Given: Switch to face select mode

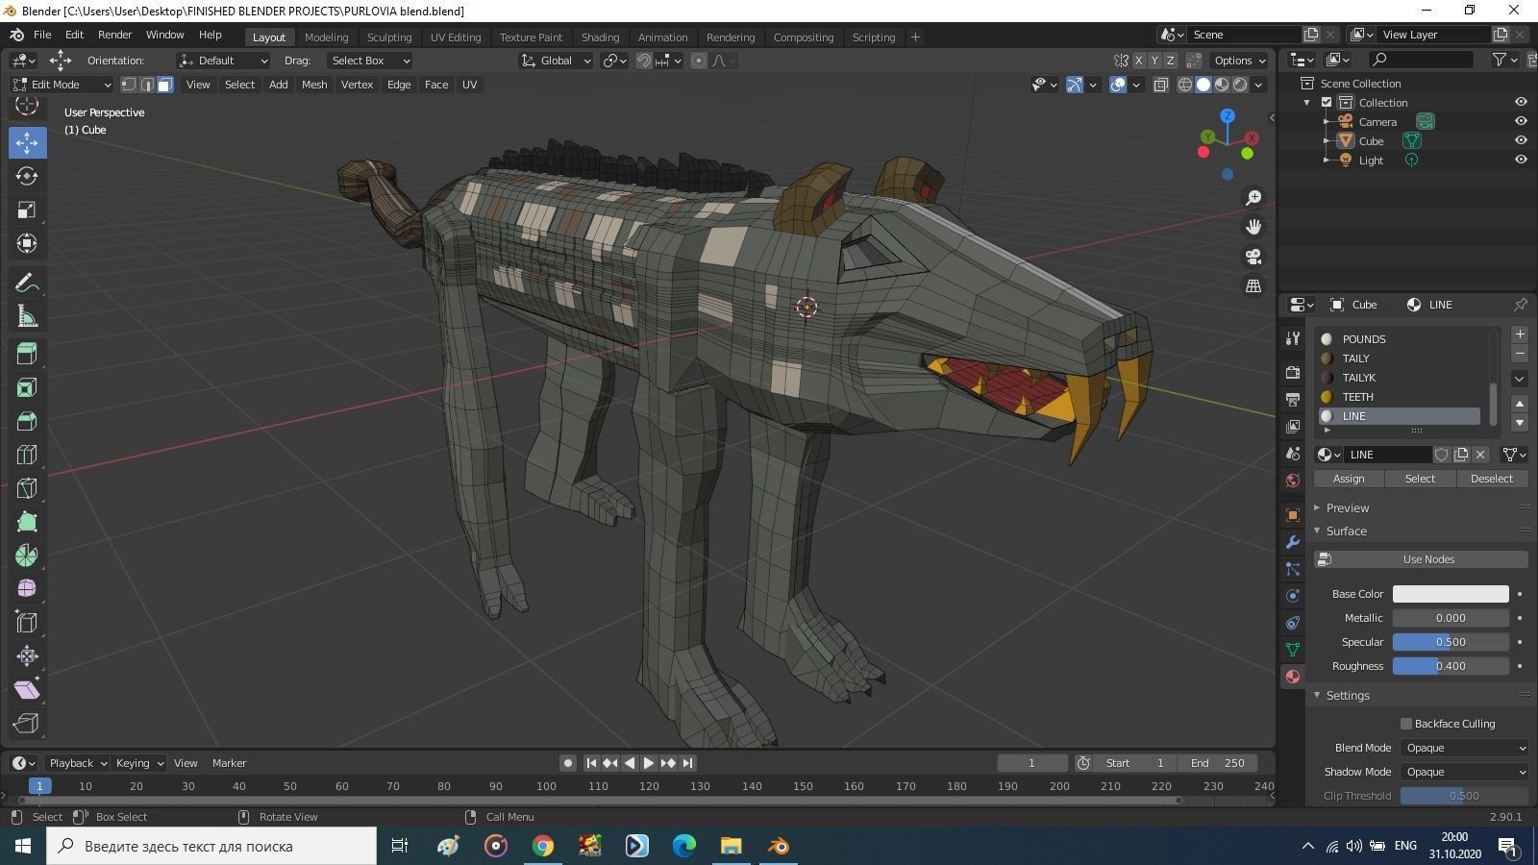Looking at the screenshot, I should 165,85.
